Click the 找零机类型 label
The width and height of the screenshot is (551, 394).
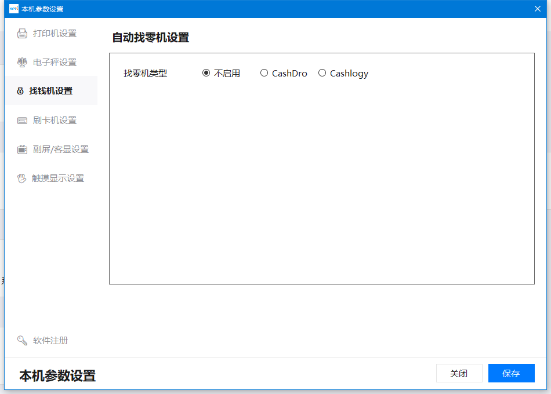145,74
